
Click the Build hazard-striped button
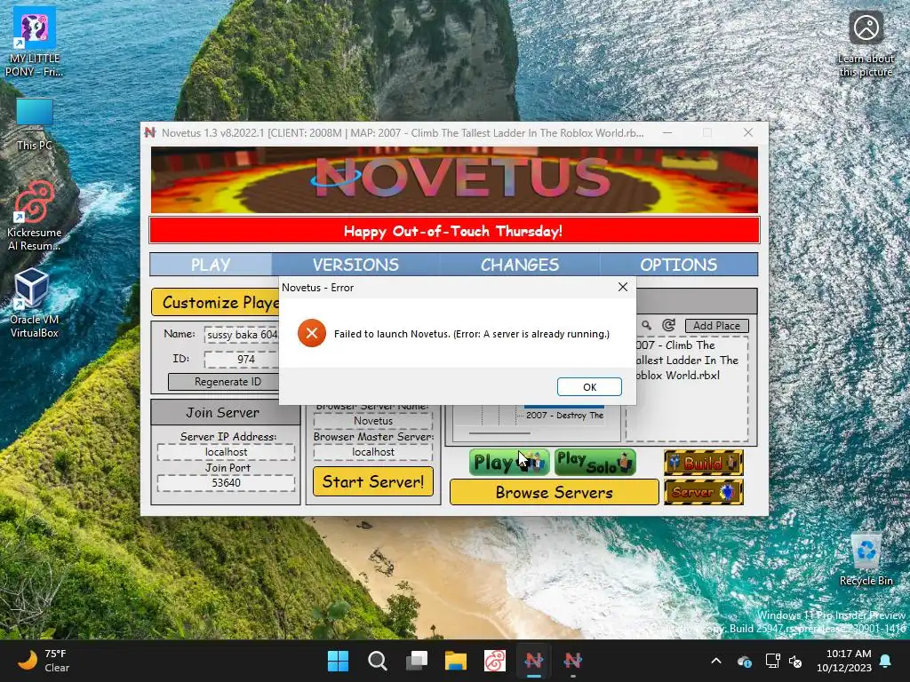click(x=704, y=463)
